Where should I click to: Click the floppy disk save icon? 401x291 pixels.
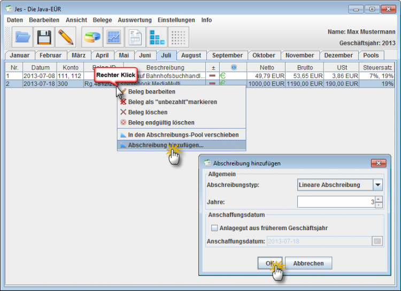[44, 37]
